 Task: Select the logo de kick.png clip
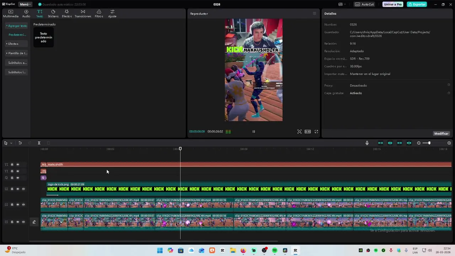click(249, 189)
